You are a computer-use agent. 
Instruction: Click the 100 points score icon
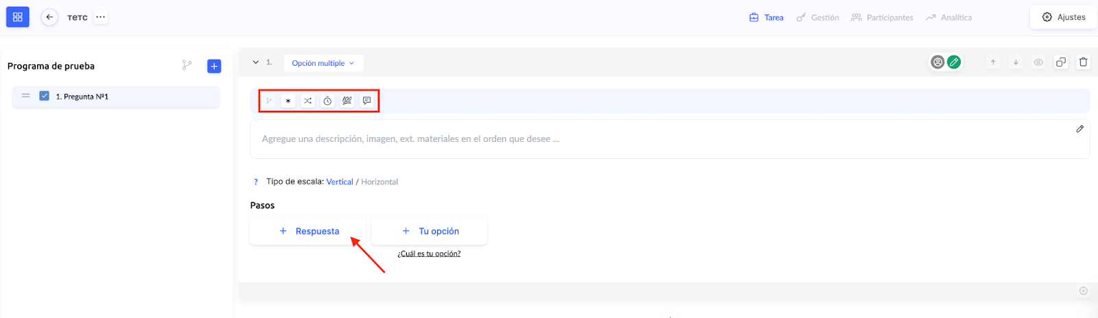point(347,101)
